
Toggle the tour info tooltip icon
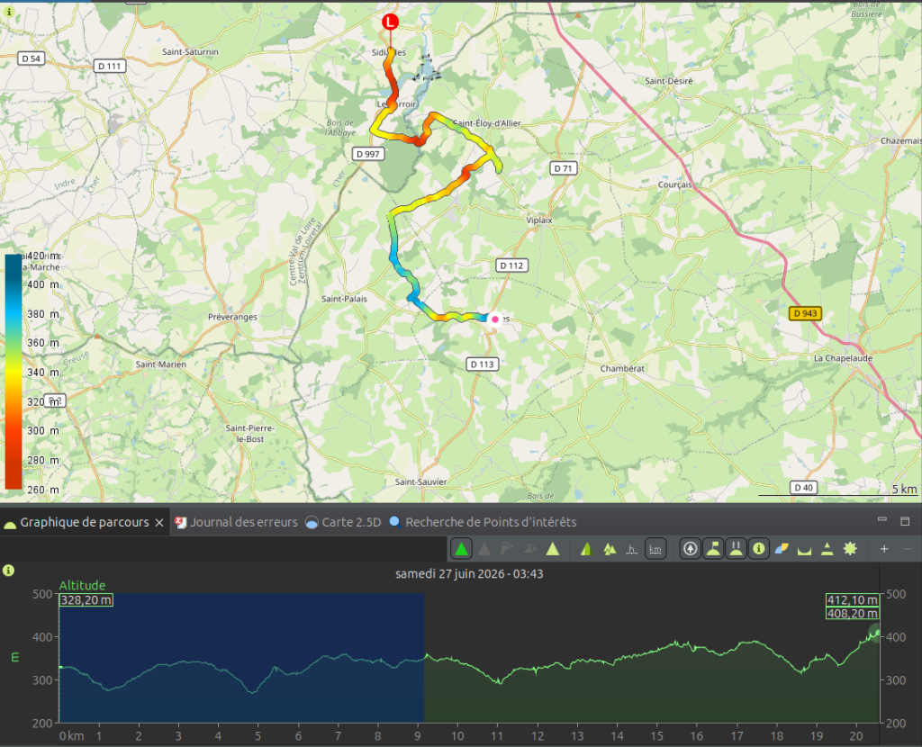coord(759,549)
